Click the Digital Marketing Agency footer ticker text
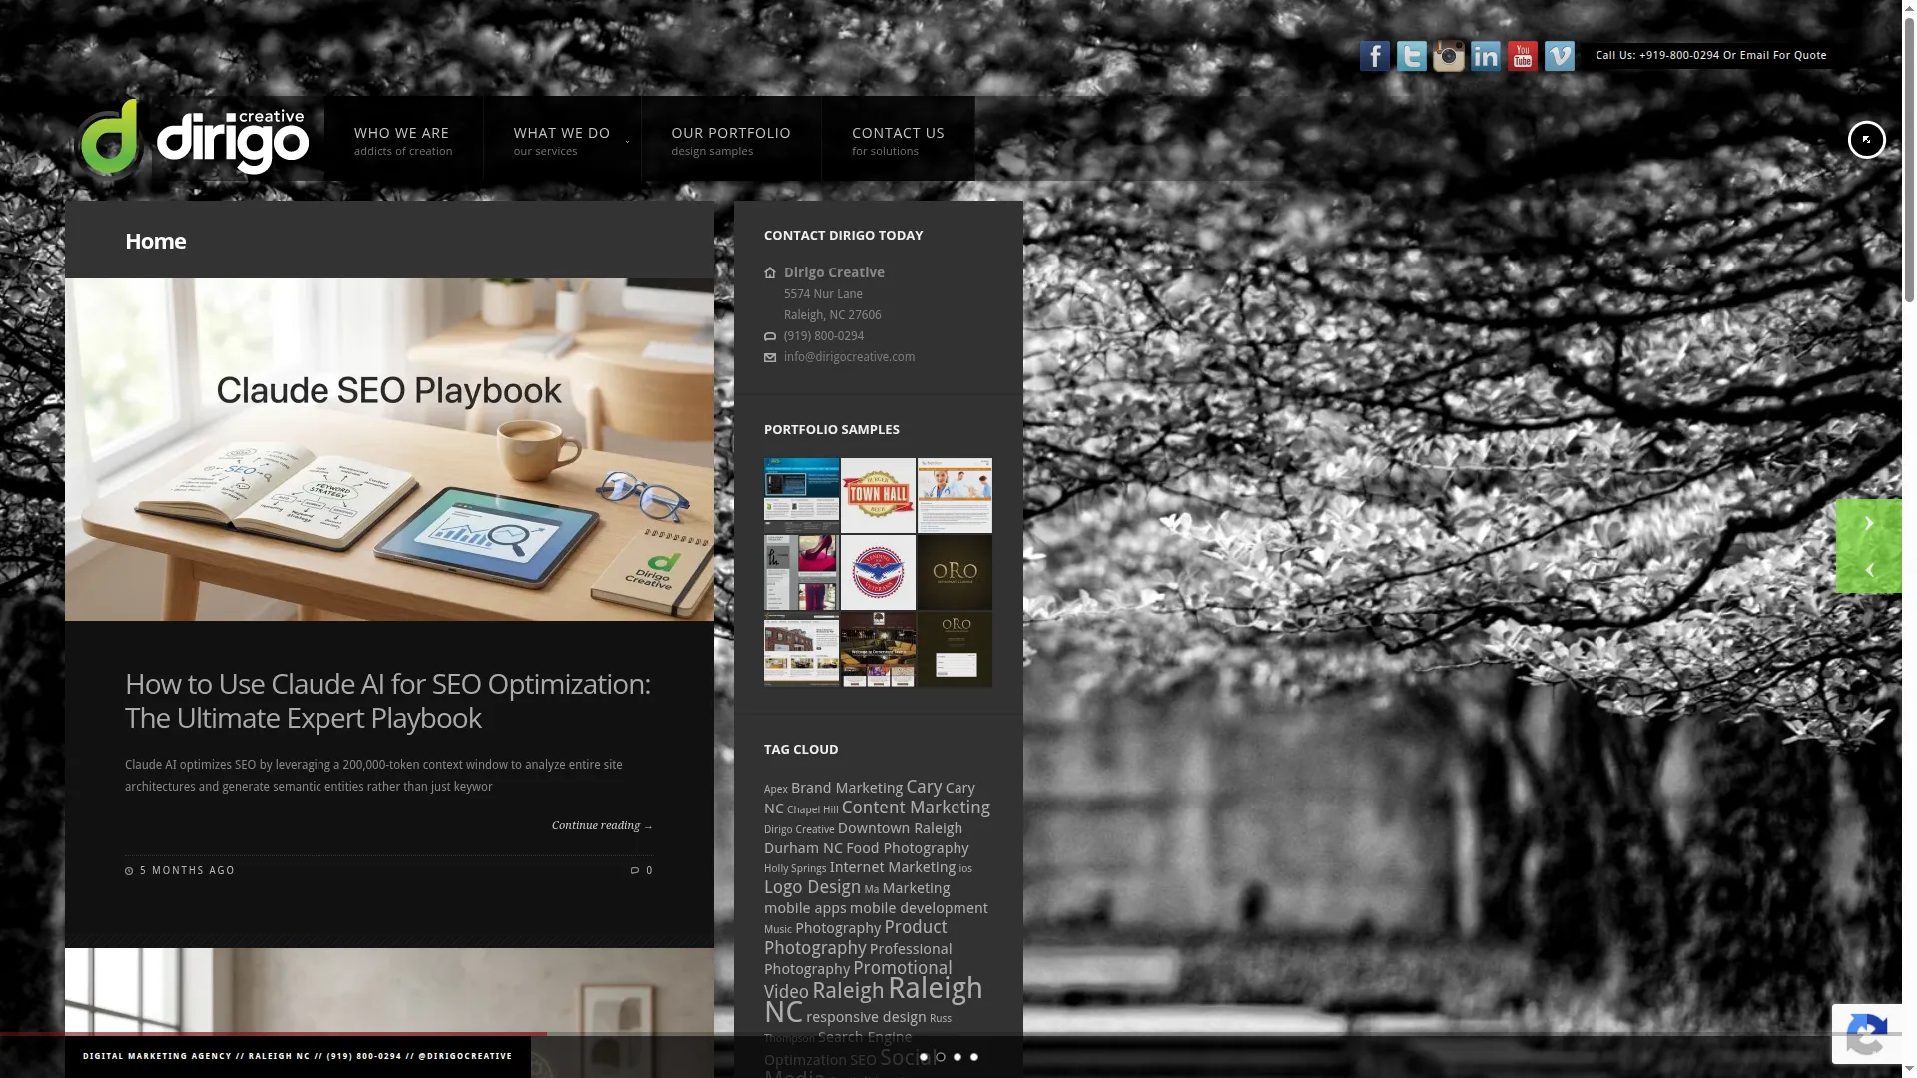The height and width of the screenshot is (1078, 1917). [298, 1056]
